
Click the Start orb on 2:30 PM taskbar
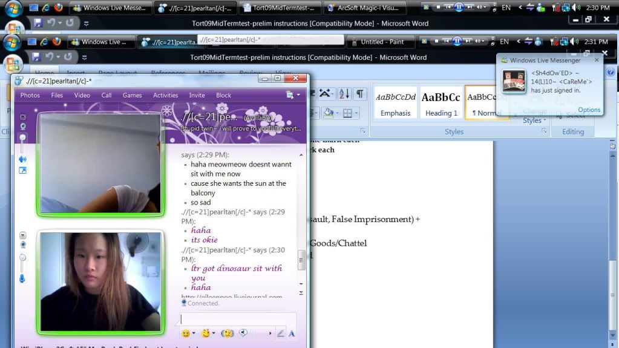point(13,8)
